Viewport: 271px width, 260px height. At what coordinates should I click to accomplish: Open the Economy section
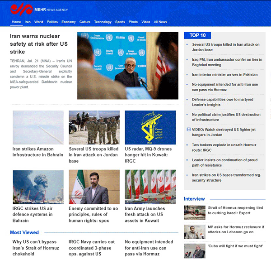pos(69,22)
